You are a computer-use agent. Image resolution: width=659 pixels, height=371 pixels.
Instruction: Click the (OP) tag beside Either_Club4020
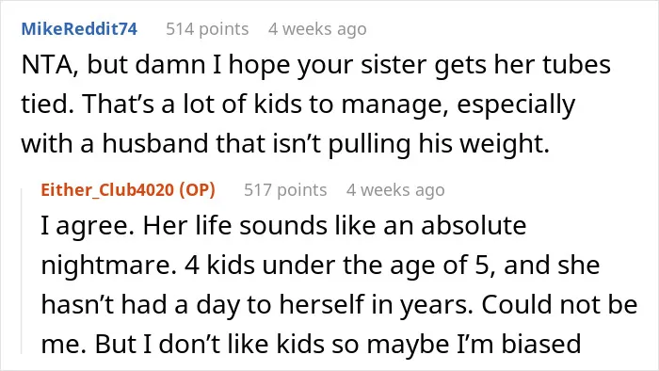click(x=197, y=190)
